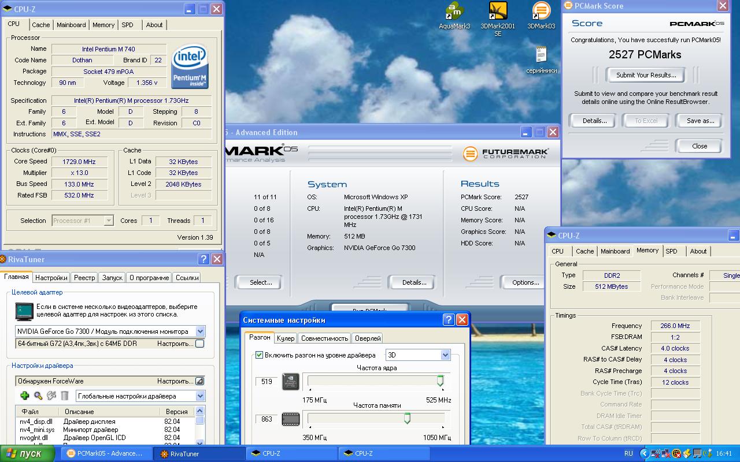Click the RU language indicator
Image resolution: width=740 pixels, height=462 pixels.
point(628,454)
